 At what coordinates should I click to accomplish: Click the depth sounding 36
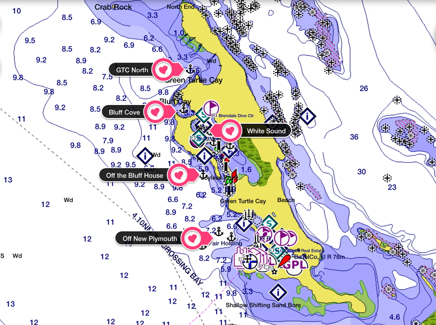(354, 137)
